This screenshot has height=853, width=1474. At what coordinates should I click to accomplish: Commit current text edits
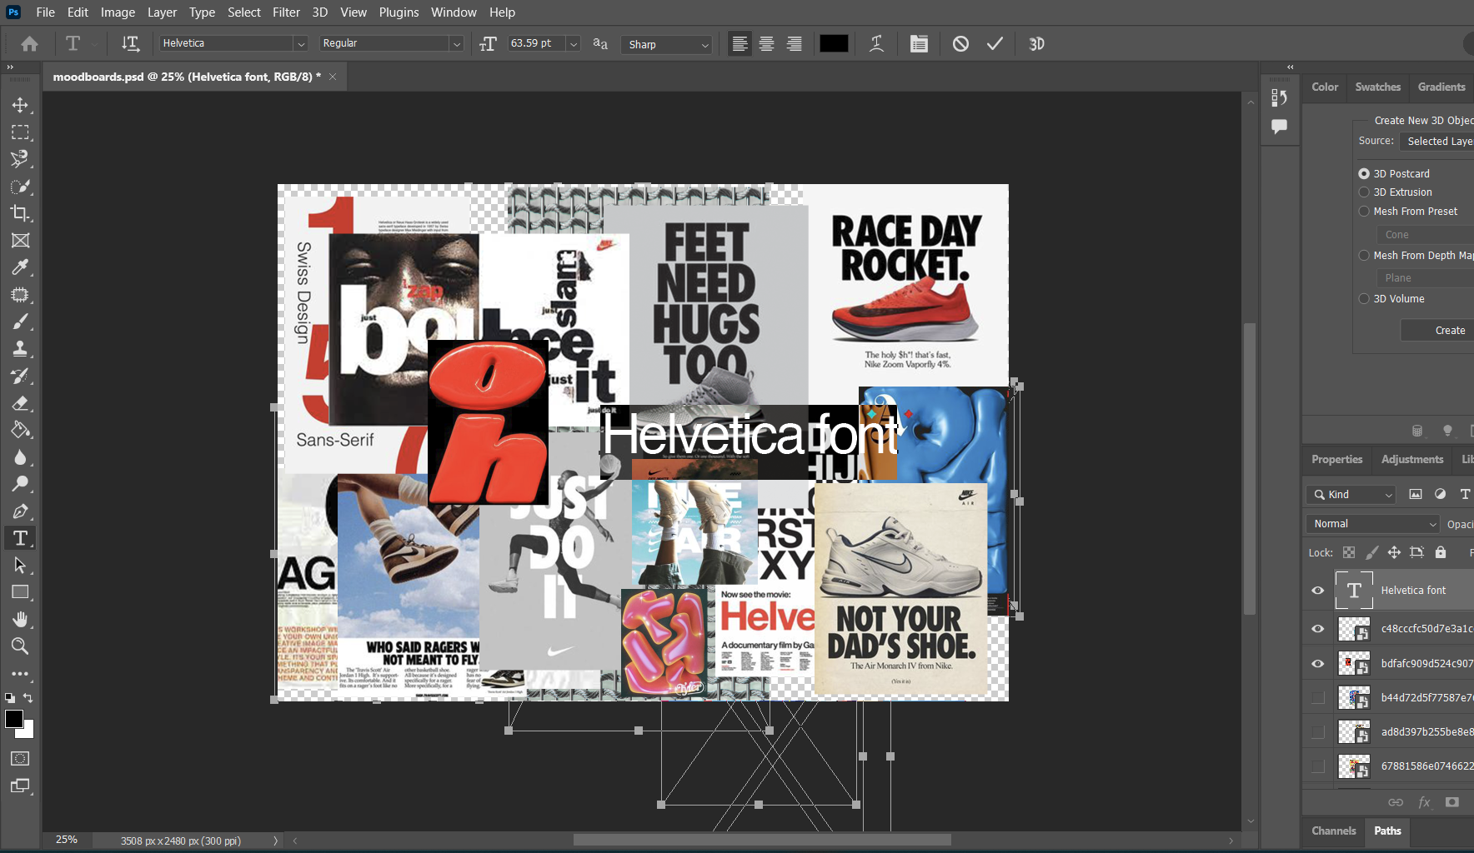click(995, 44)
